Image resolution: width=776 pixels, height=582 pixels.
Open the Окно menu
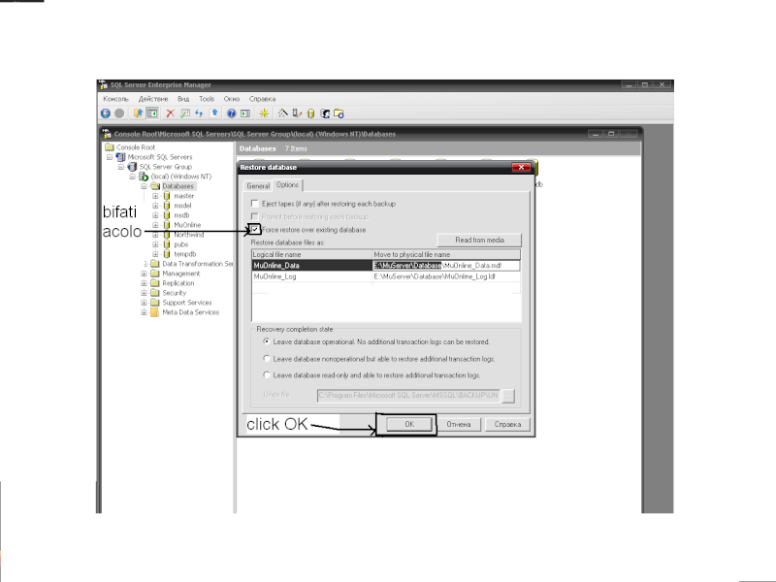232,99
